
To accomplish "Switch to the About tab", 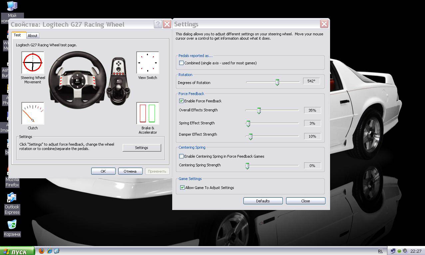I will coord(33,36).
